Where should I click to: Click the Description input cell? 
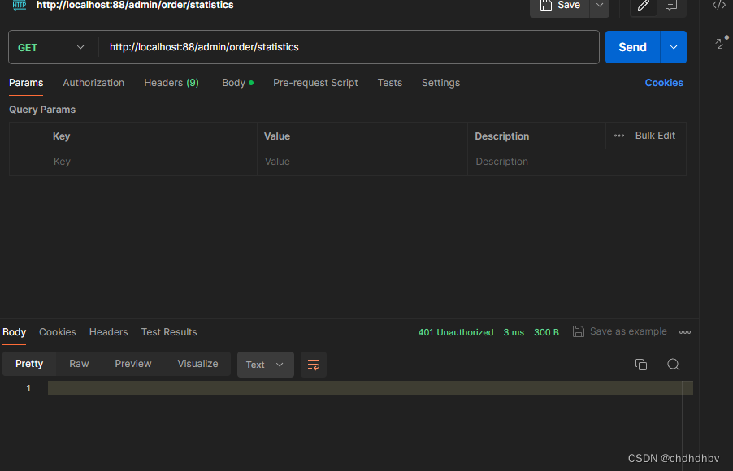(577, 162)
